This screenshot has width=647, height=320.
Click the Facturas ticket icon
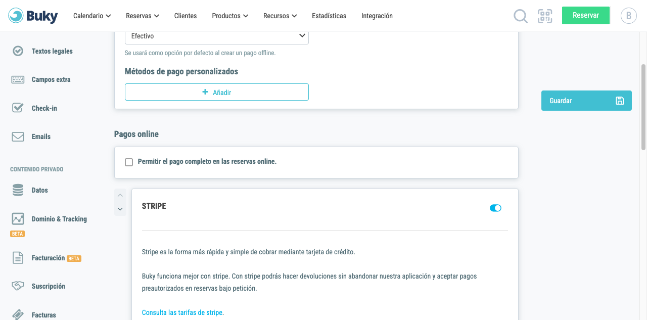[18, 314]
